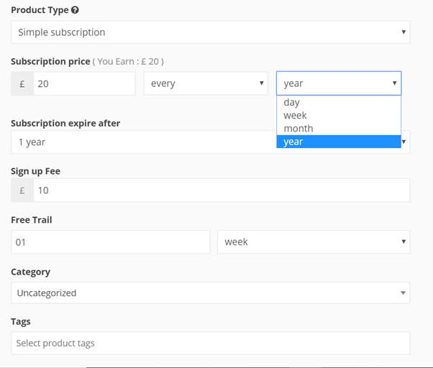Click the Category dropdown arrow
The image size is (433, 368).
click(403, 293)
